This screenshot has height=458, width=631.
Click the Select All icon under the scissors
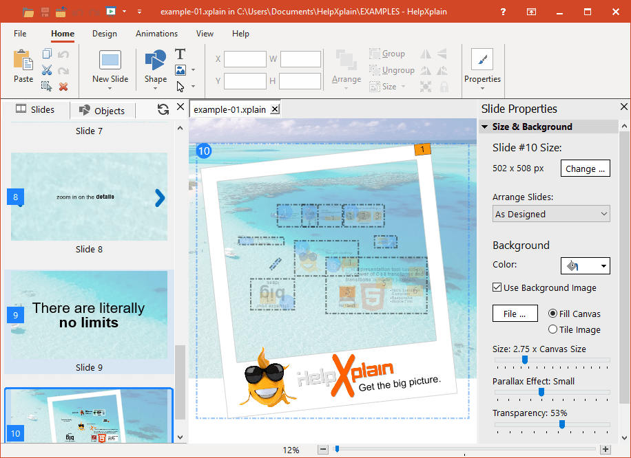47,87
